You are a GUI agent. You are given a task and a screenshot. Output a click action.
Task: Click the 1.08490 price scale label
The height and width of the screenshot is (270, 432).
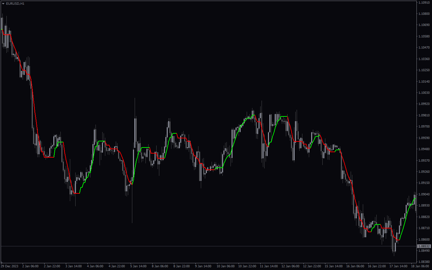pyautogui.click(x=424, y=251)
